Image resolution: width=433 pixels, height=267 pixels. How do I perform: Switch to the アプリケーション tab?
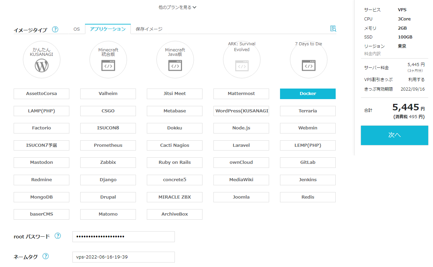pos(108,29)
